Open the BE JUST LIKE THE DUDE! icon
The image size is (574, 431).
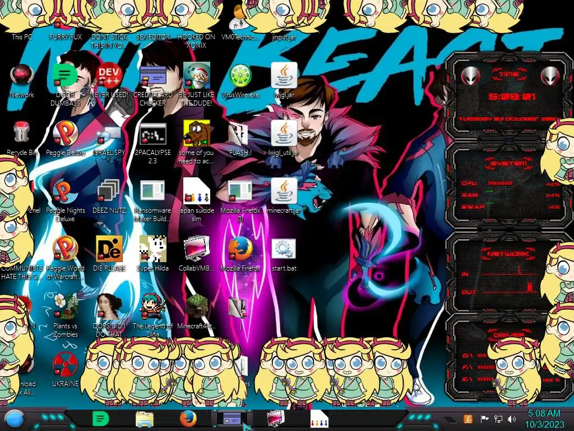coord(196,84)
